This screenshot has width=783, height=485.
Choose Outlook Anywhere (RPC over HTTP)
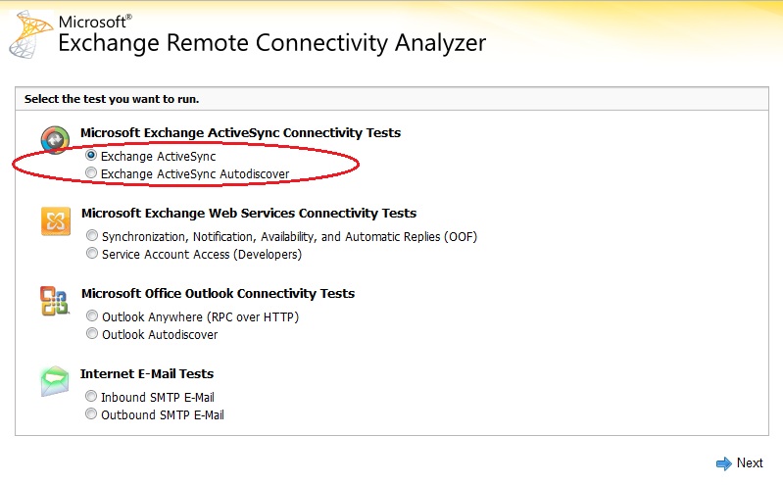92,315
